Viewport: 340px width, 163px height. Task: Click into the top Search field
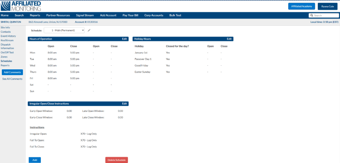coord(326,16)
